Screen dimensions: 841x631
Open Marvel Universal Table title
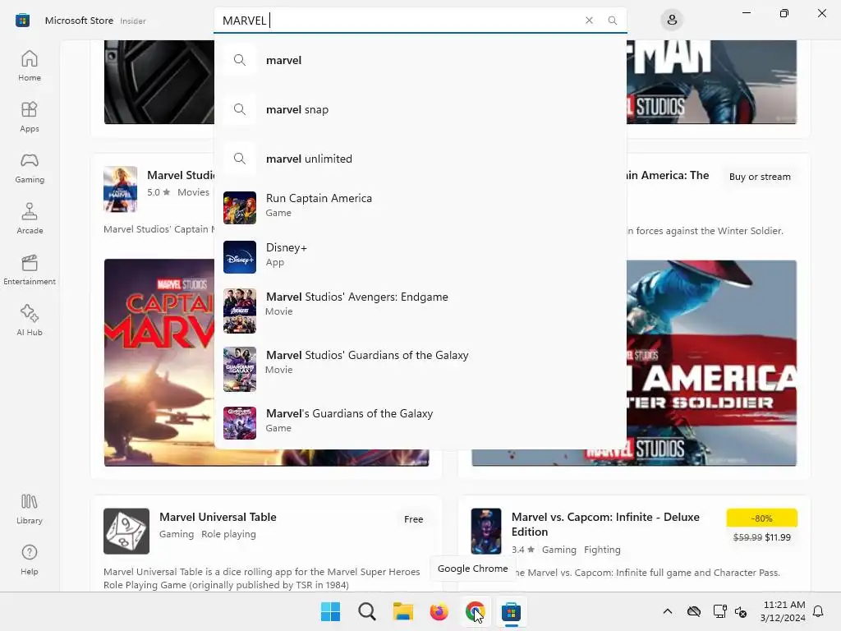coord(218,517)
